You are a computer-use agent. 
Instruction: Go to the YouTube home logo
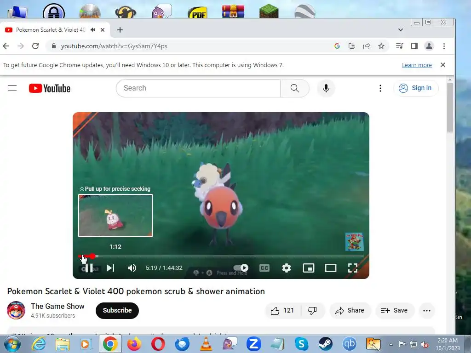click(50, 88)
